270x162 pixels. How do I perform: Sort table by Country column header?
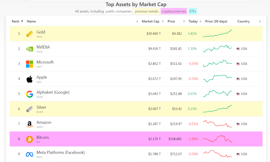click(243, 21)
